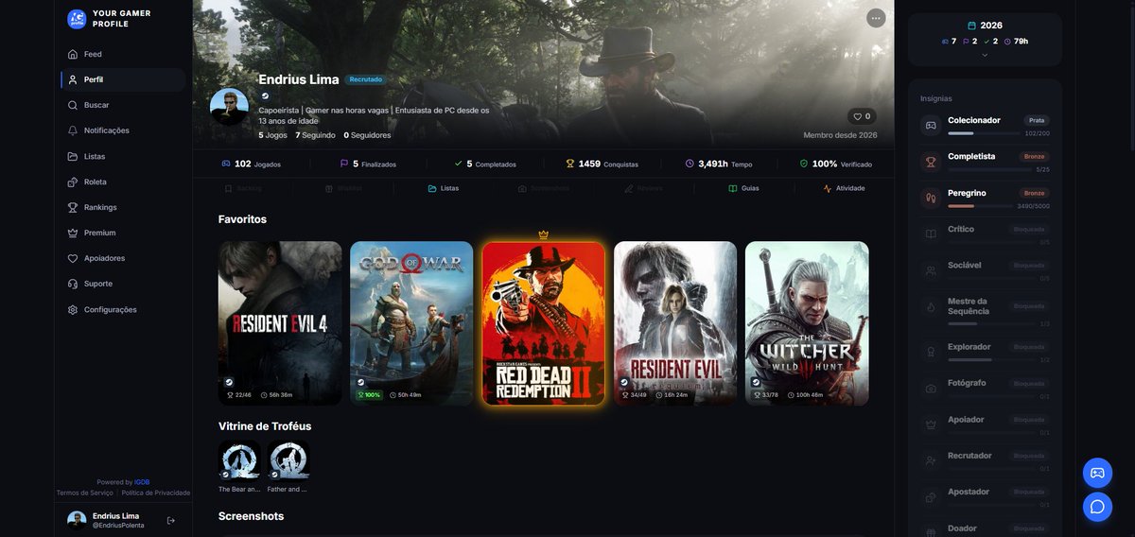Click the Colecionador gamepad badge icon

pyautogui.click(x=931, y=125)
